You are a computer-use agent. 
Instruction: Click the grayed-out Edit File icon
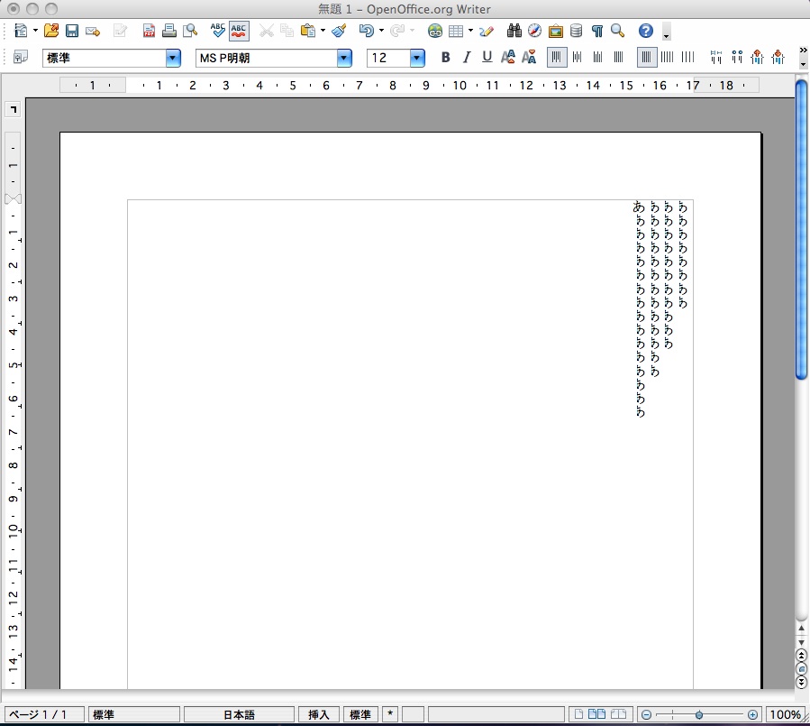120,31
